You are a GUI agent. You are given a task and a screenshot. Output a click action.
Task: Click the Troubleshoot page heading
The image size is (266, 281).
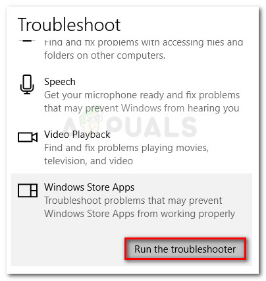[x=69, y=24]
